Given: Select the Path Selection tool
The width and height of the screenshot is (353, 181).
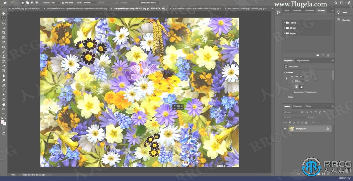Looking at the screenshot, I should [x=4, y=95].
